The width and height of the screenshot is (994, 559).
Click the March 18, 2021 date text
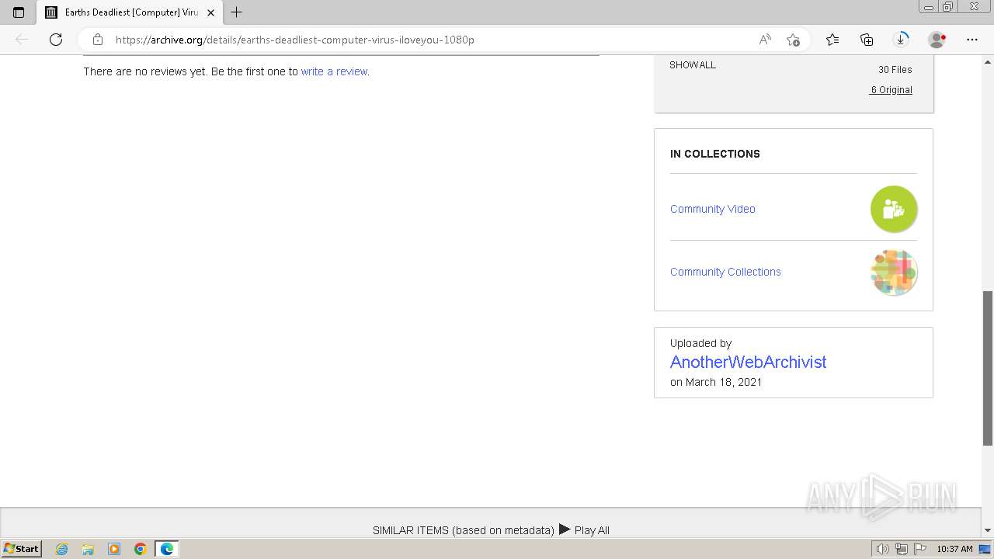[724, 382]
